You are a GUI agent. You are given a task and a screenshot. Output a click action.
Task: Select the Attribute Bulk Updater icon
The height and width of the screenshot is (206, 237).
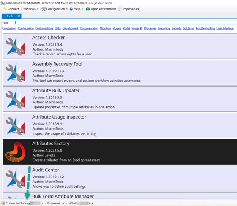16,99
